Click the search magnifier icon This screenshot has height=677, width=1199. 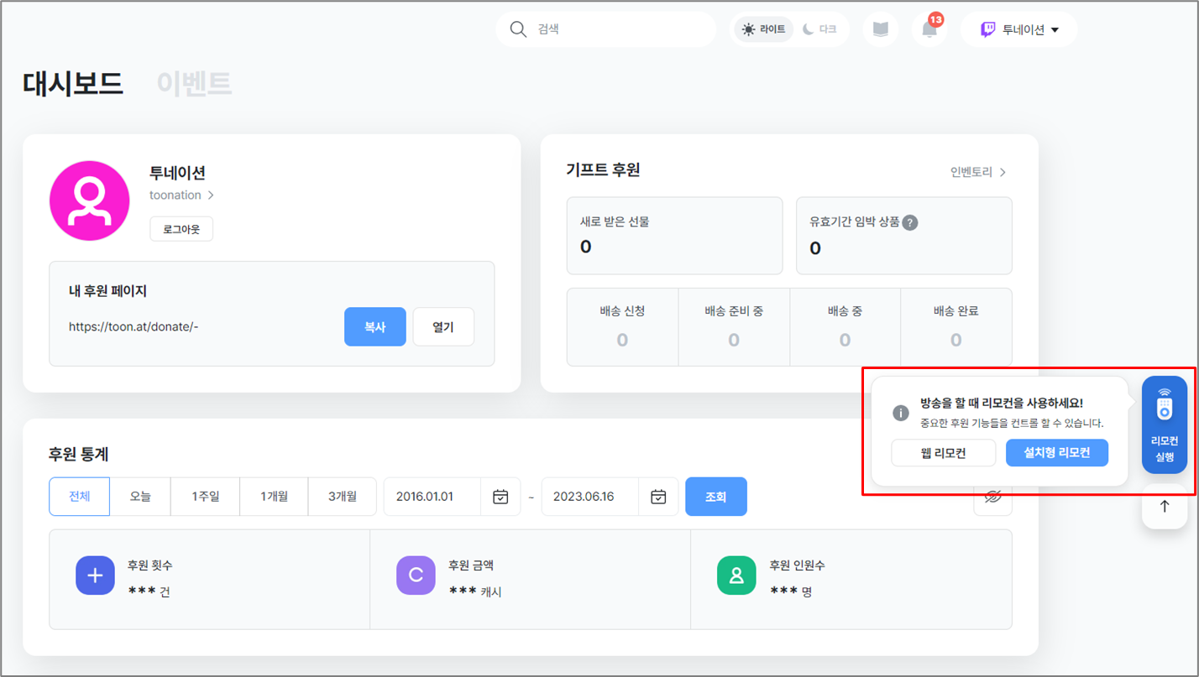[518, 29]
